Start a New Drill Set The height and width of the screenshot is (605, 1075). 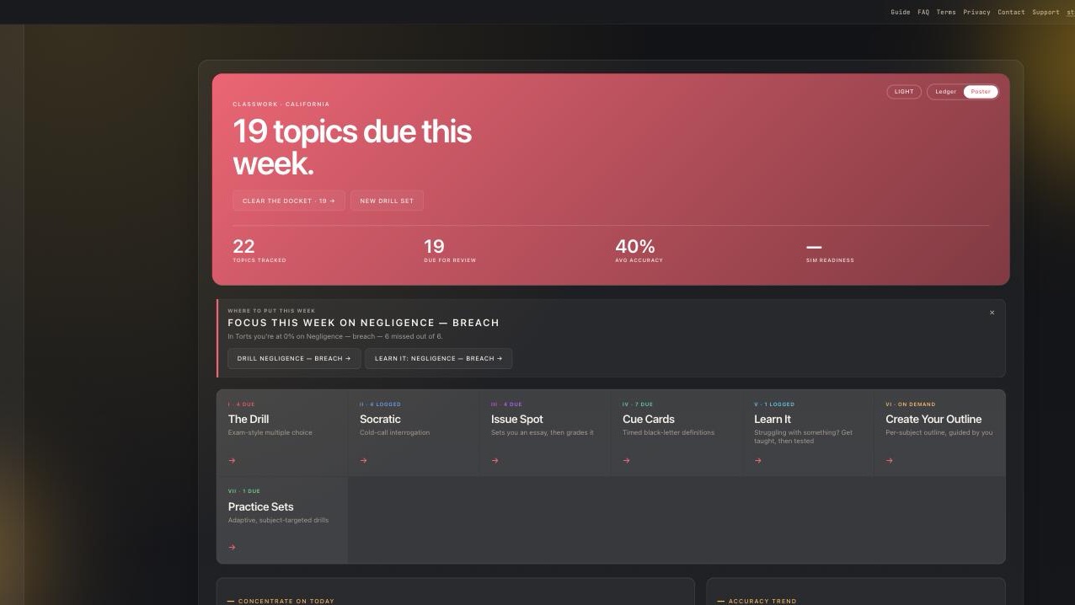coord(387,201)
